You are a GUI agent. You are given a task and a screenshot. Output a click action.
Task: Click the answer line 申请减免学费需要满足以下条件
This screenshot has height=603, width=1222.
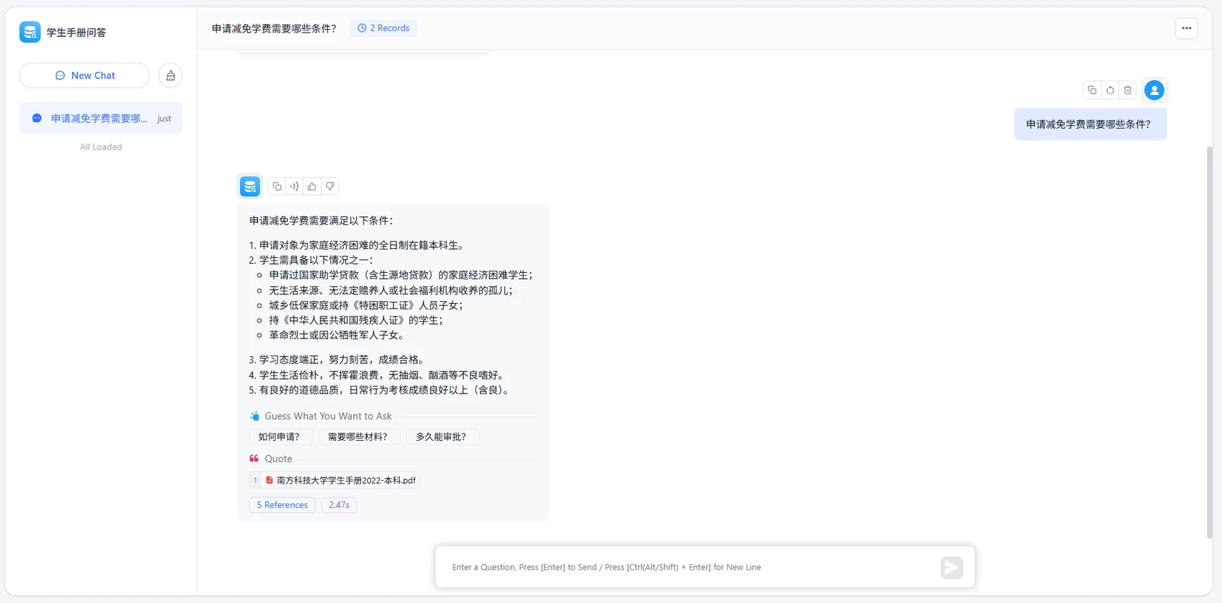click(321, 220)
